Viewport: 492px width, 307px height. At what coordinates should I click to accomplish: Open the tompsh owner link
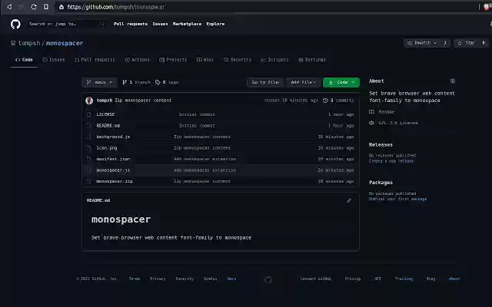pyautogui.click(x=29, y=43)
